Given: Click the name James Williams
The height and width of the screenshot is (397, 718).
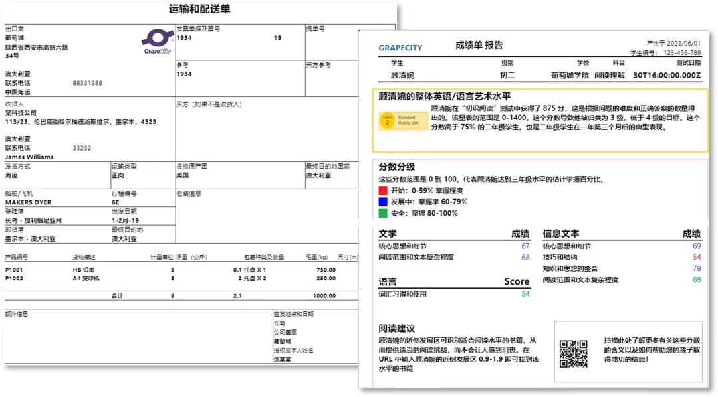Looking at the screenshot, I should [x=29, y=157].
